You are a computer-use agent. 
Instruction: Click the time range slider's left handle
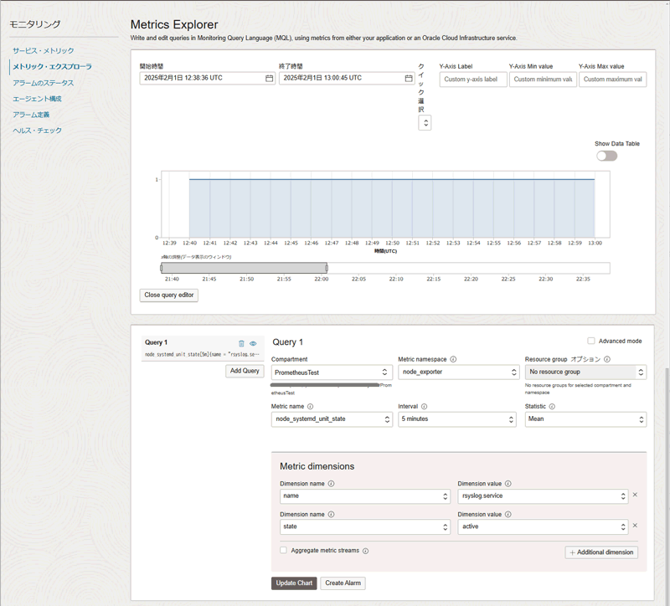coord(161,268)
